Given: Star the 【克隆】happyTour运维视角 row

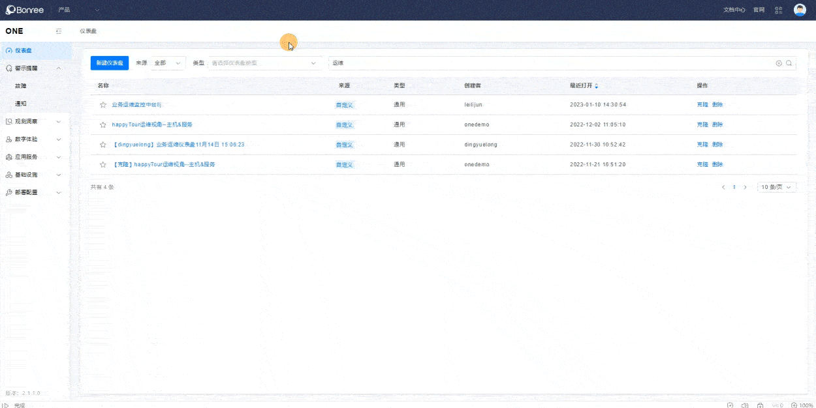Looking at the screenshot, I should (x=102, y=164).
